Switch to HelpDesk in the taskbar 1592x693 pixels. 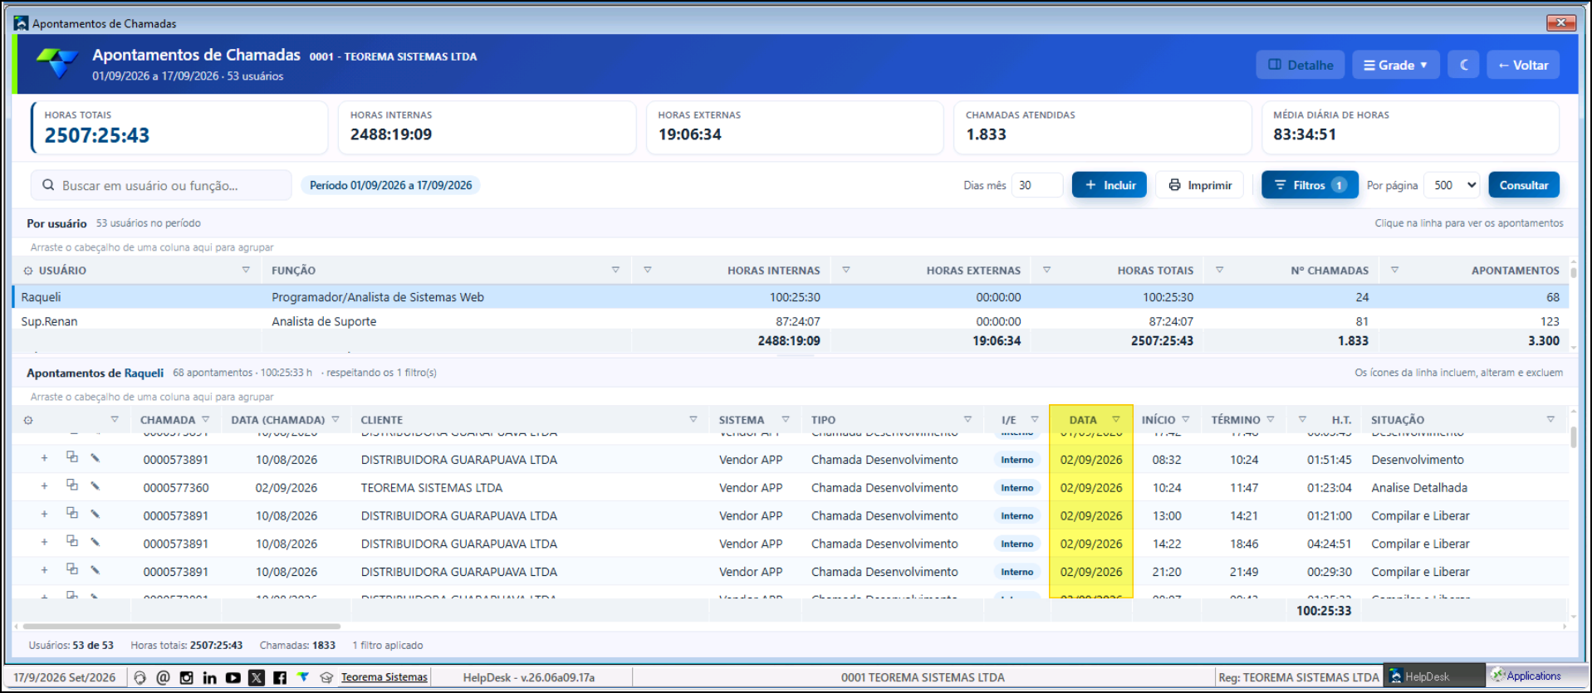(x=1434, y=676)
